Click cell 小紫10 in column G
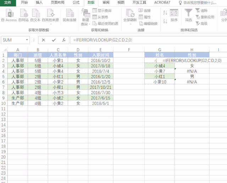 160,82
